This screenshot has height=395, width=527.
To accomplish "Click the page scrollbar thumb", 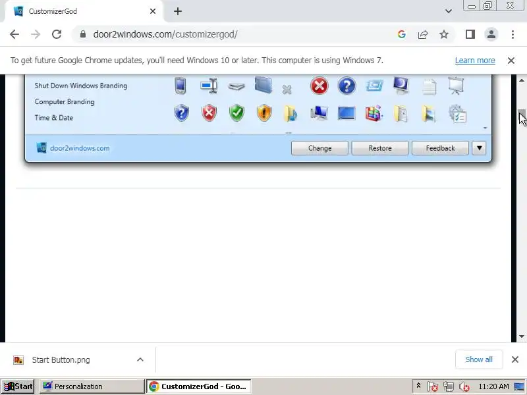I will 522,116.
